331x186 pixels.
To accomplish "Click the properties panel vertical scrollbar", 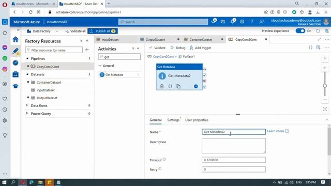I will coord(329,141).
